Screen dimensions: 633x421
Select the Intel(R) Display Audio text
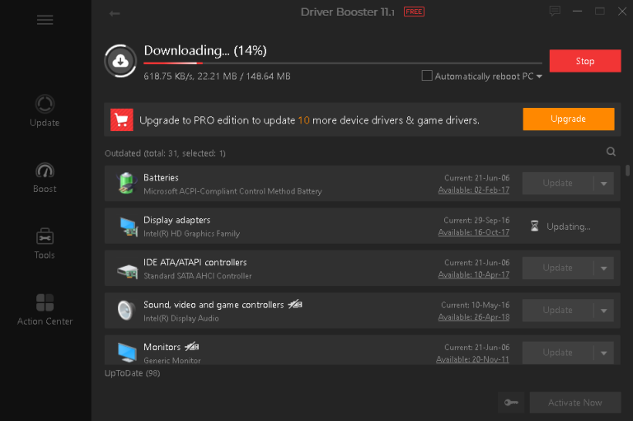click(x=181, y=319)
